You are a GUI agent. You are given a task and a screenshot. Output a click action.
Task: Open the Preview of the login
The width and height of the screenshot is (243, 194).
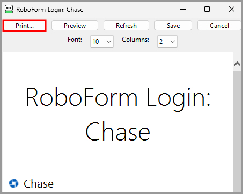point(75,26)
